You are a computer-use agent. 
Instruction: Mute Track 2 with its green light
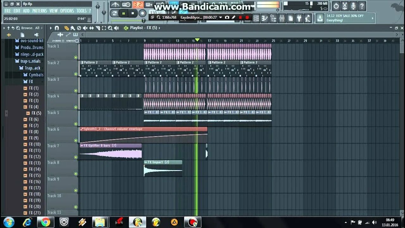(x=76, y=74)
